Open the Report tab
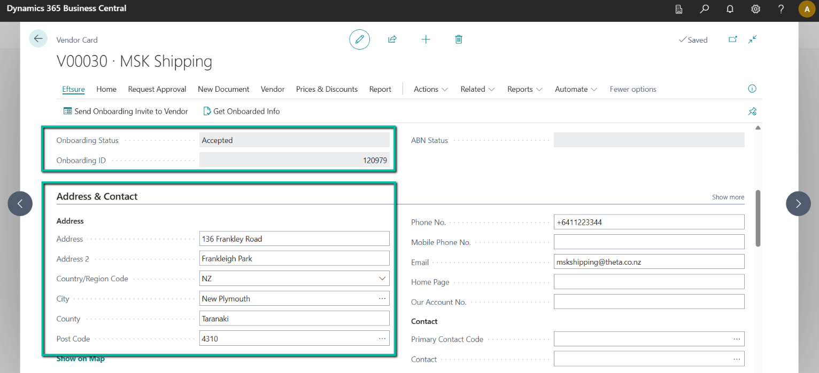 coord(380,89)
